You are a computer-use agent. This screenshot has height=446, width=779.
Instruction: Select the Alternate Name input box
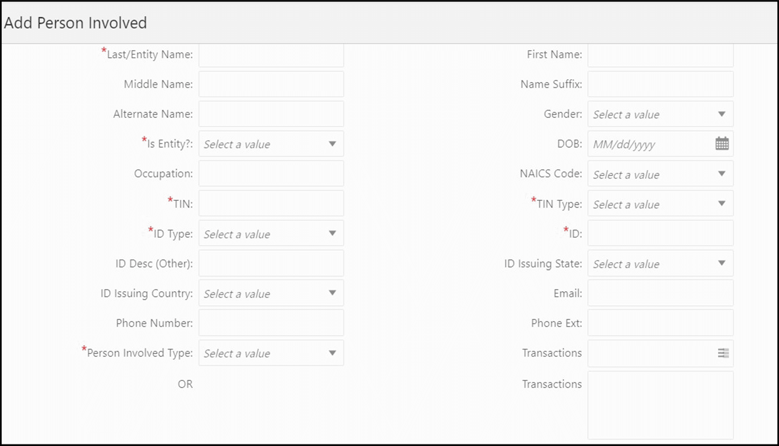(271, 114)
